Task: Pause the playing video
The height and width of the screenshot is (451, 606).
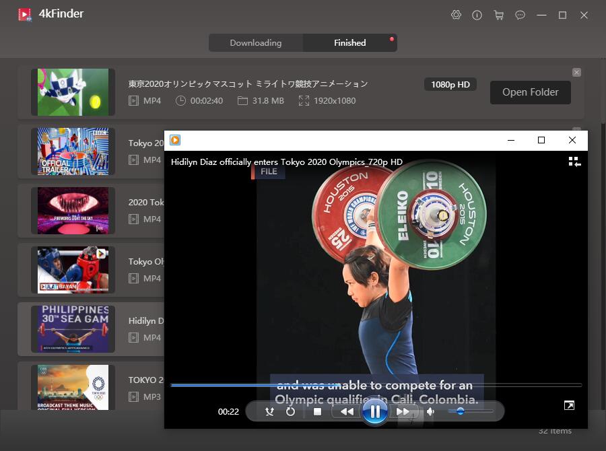Action: tap(375, 411)
